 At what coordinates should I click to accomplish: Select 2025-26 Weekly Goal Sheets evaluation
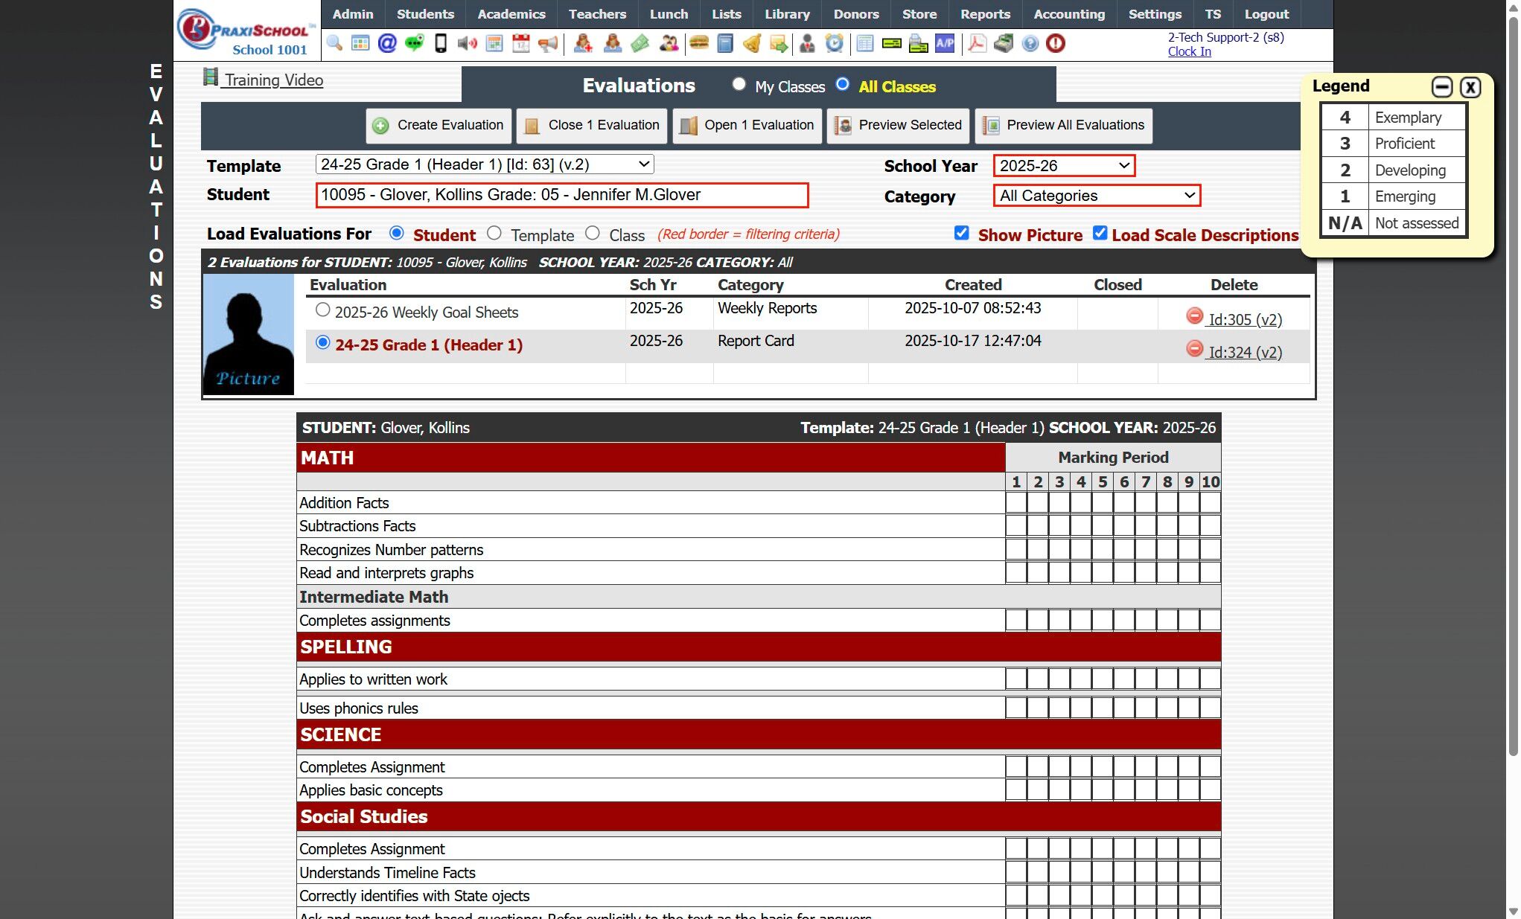click(322, 310)
